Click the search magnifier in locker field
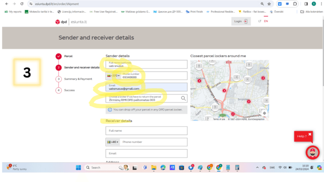324x182 pixels. point(183,98)
